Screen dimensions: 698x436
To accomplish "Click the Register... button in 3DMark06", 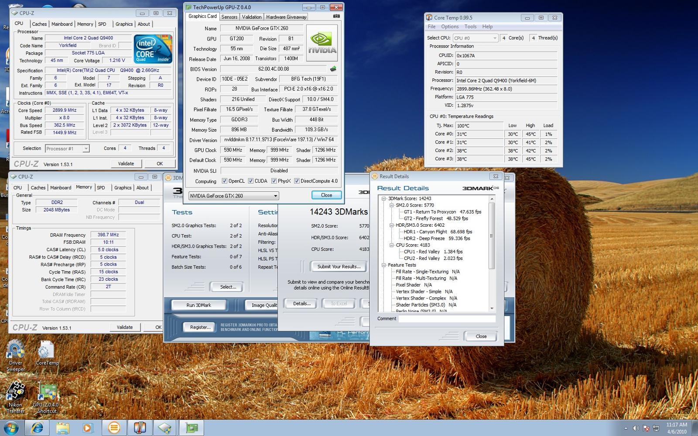I will [200, 327].
